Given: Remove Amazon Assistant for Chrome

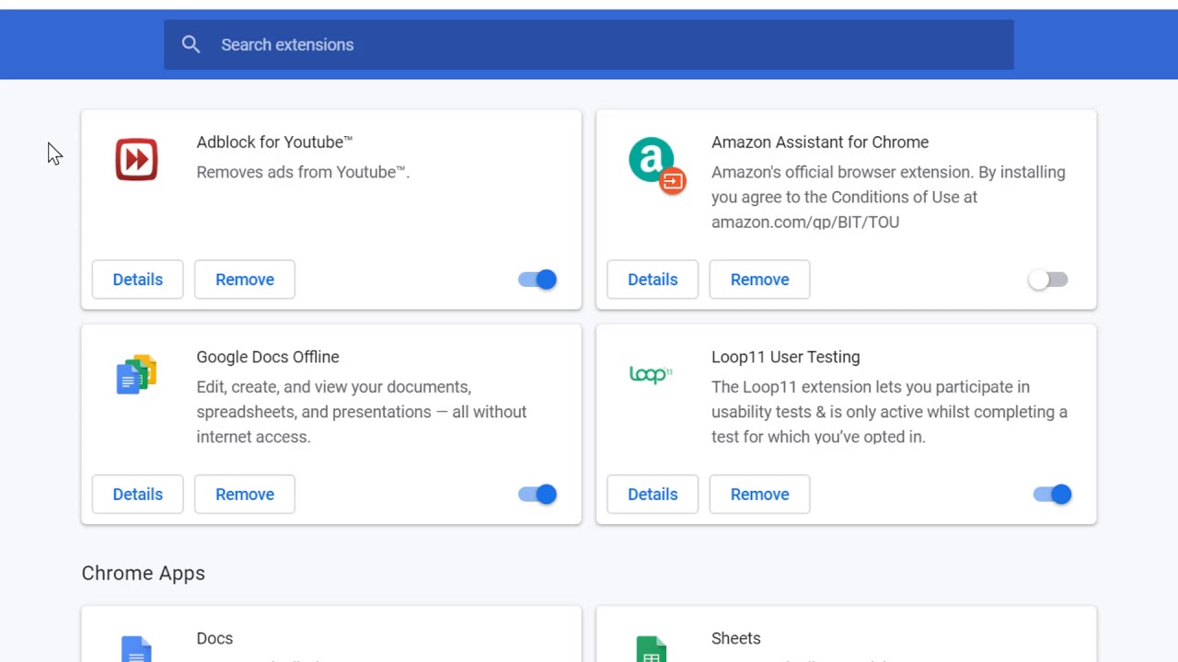Looking at the screenshot, I should tap(760, 280).
